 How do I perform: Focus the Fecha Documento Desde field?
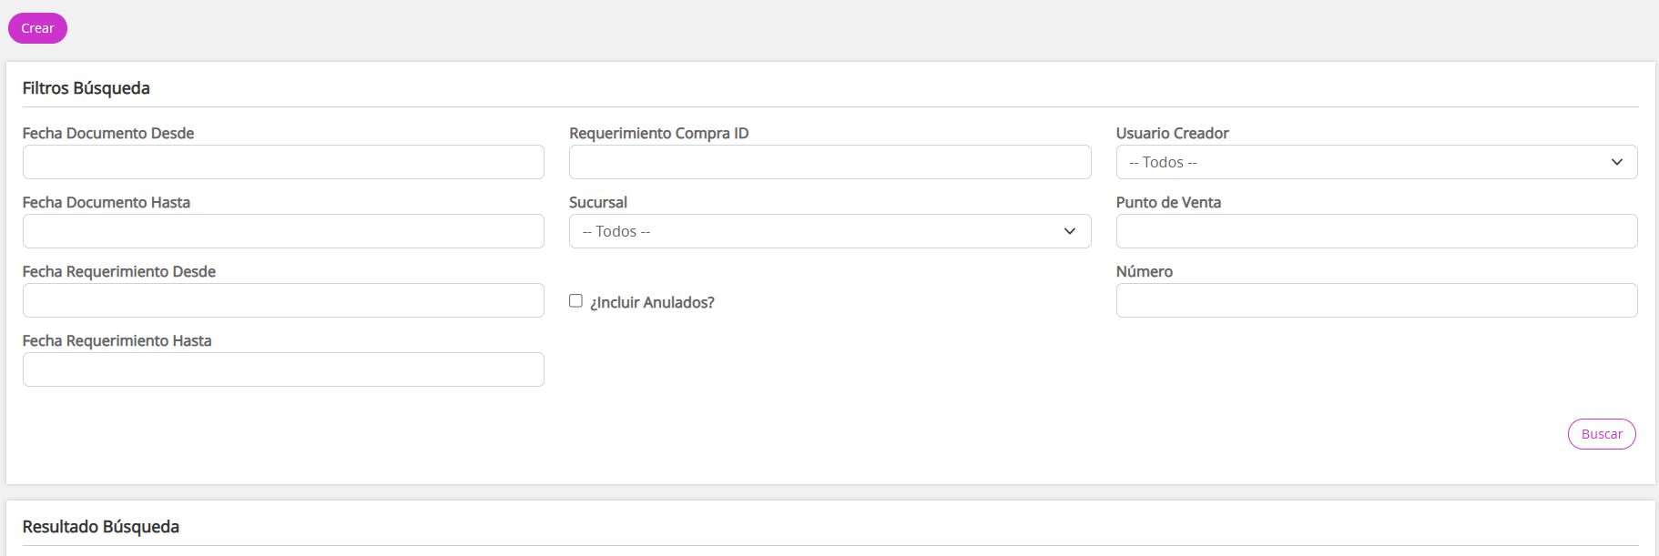point(283,162)
